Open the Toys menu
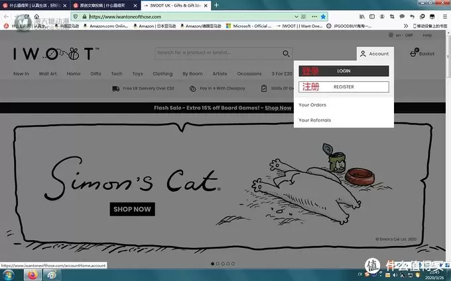451x281 pixels. (x=137, y=73)
